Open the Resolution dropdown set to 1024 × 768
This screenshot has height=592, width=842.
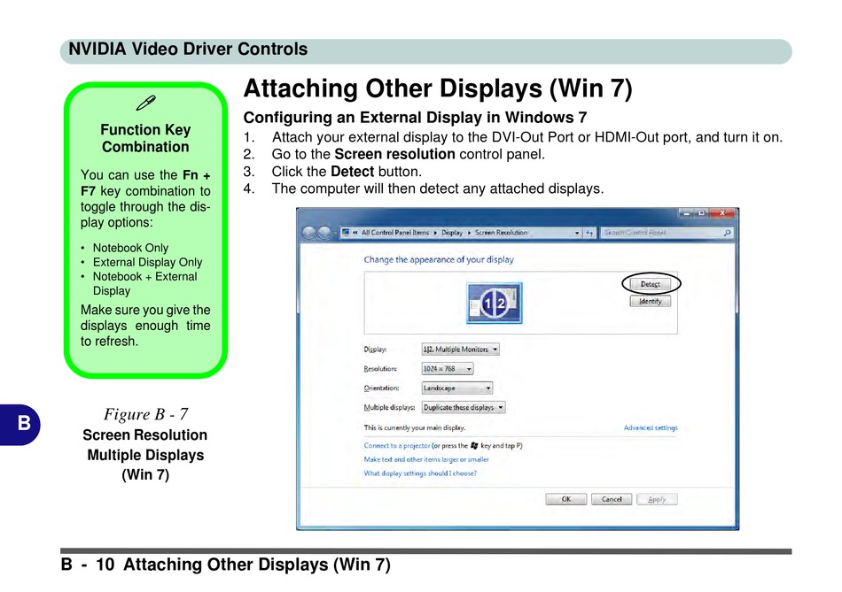tap(447, 369)
